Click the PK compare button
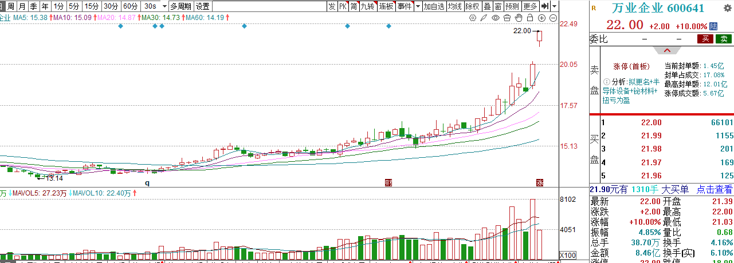 (343, 6)
